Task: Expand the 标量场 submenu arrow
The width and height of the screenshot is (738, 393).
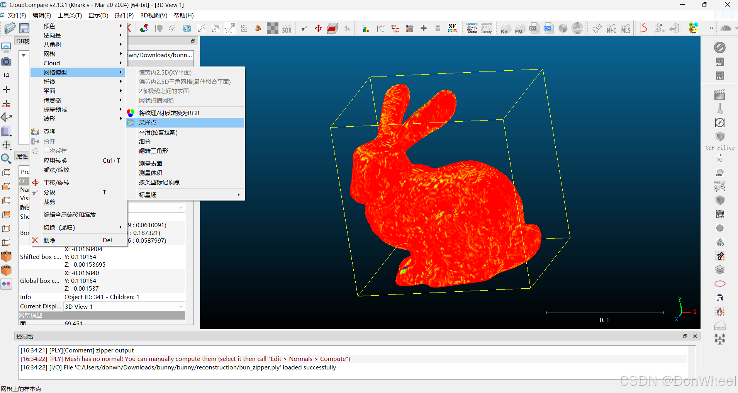Action: [x=239, y=195]
